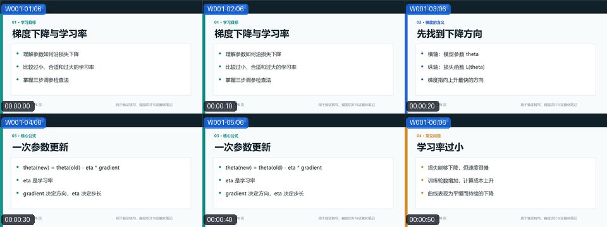
Task: Click title 梯度下降与学习率 in frame W001-02/06
Action: click(252, 34)
